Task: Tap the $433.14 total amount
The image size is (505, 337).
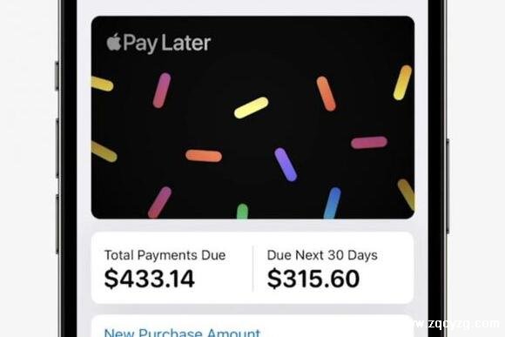Action: point(150,279)
